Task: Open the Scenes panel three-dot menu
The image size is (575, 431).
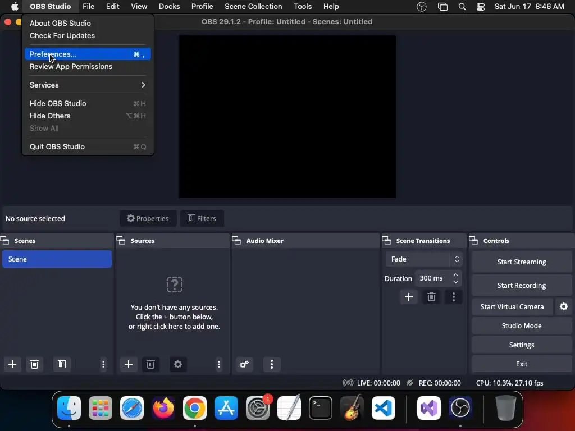Action: [103, 364]
